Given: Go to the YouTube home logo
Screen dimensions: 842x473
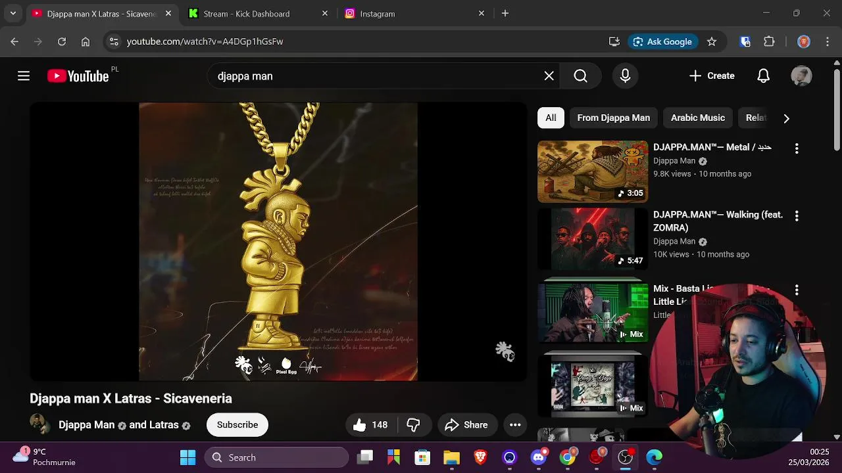Looking at the screenshot, I should [78, 76].
